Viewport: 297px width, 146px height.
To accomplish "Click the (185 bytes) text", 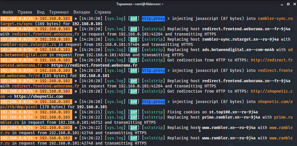I will pyautogui.click(x=54, y=76).
